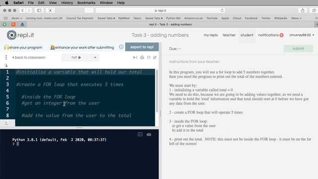Image resolution: width=318 pixels, height=179 pixels.
Task: Open the Window menu
Action: coord(106,2)
